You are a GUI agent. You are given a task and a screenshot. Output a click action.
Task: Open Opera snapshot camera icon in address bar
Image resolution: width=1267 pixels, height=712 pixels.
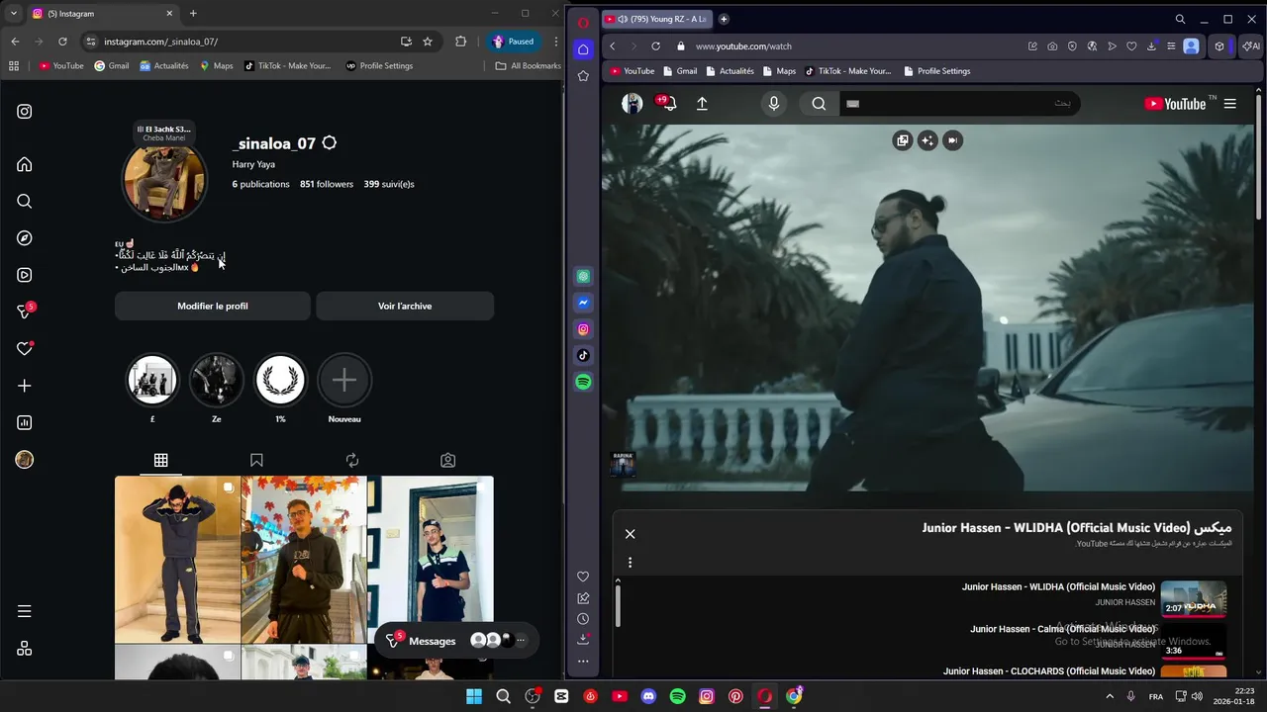1052,46
